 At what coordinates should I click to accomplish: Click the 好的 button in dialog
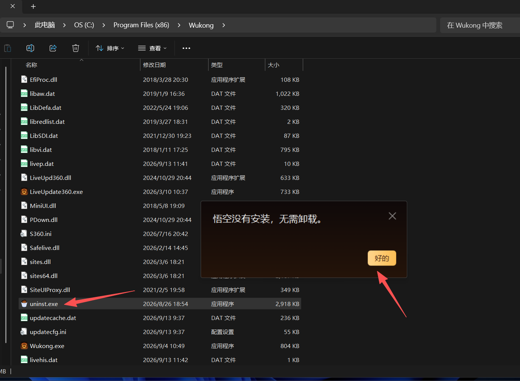pyautogui.click(x=382, y=258)
